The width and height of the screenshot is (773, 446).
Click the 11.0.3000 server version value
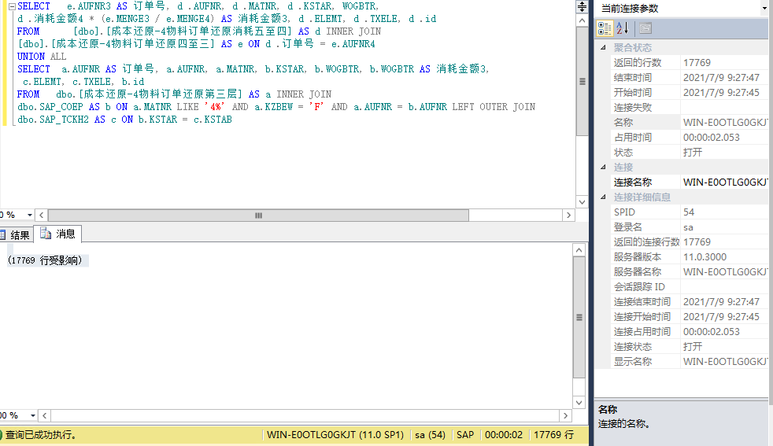pos(705,256)
